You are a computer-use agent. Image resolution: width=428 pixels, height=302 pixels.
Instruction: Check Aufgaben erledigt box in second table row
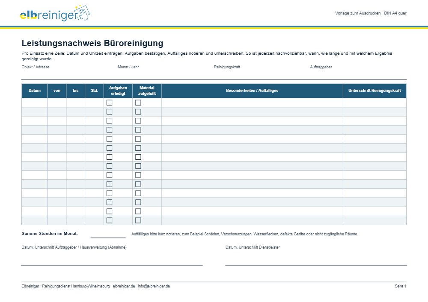click(109, 111)
